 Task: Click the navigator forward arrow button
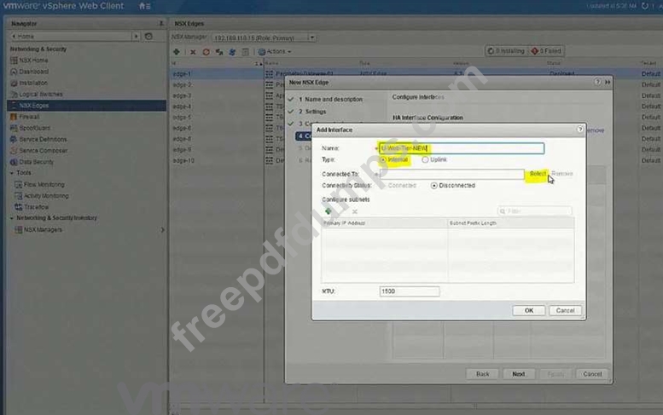[137, 37]
